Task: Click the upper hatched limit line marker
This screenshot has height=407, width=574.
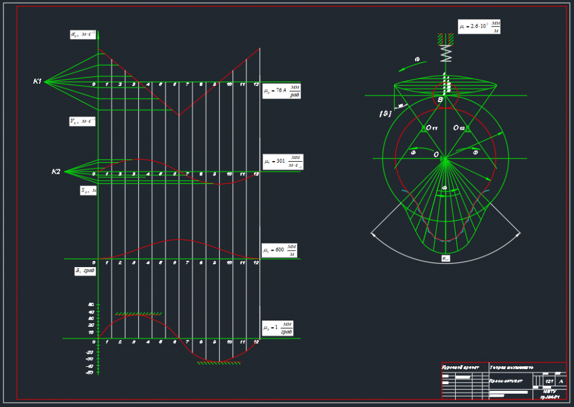Action: click(138, 314)
